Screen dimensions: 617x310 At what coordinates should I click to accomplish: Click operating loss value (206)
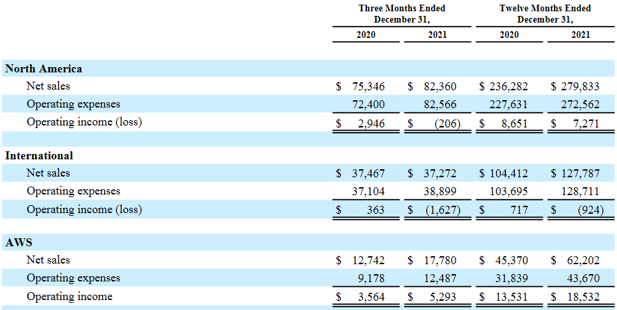[447, 123]
